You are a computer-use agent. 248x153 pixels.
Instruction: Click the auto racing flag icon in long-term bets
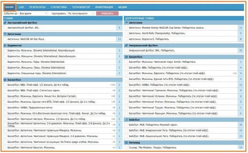tap(126, 23)
